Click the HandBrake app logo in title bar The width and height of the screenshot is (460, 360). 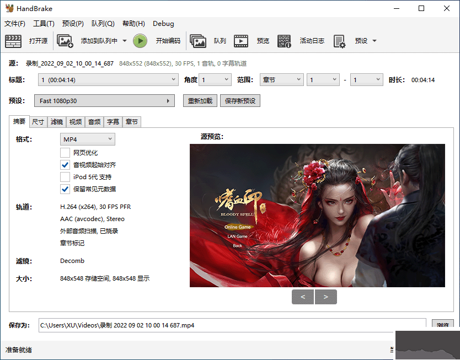pyautogui.click(x=9, y=8)
